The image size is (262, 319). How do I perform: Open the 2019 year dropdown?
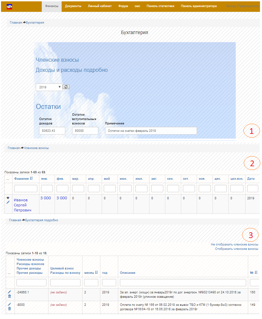[x=49, y=87]
